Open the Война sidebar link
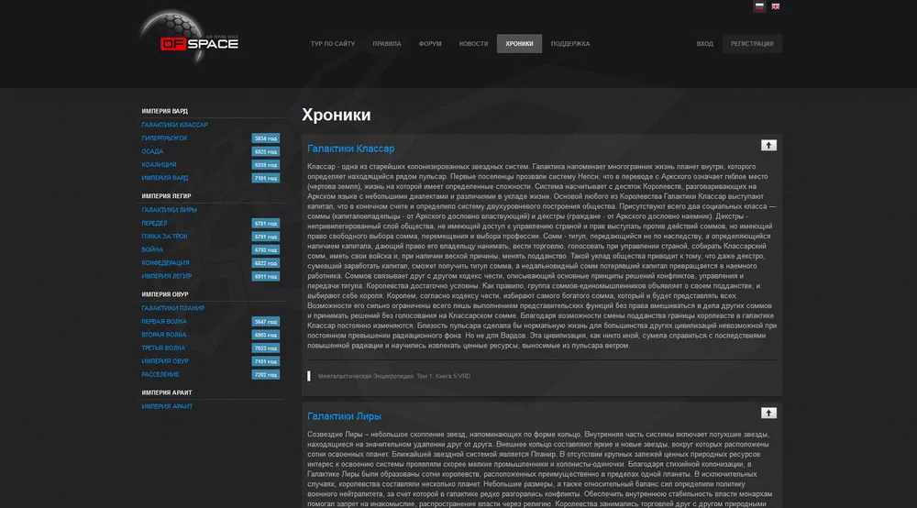The height and width of the screenshot is (508, 917). [152, 249]
